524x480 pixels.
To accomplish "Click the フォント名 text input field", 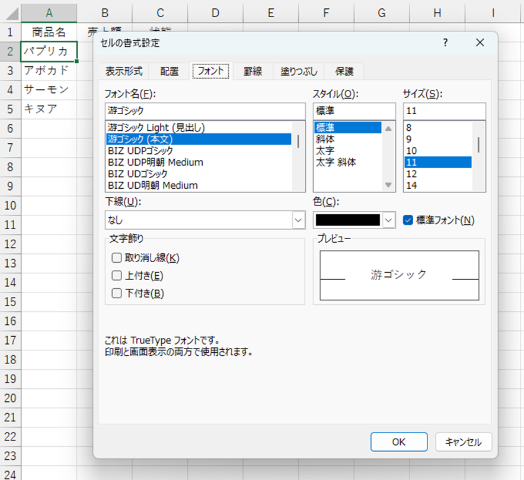I will coord(206,111).
